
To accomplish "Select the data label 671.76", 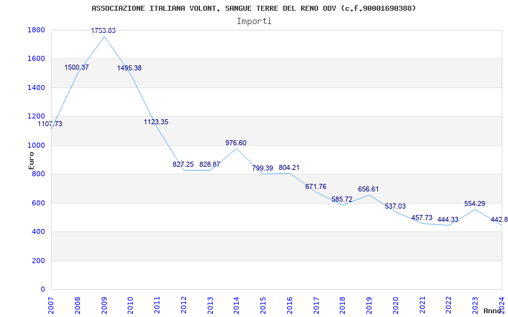I will tap(316, 187).
